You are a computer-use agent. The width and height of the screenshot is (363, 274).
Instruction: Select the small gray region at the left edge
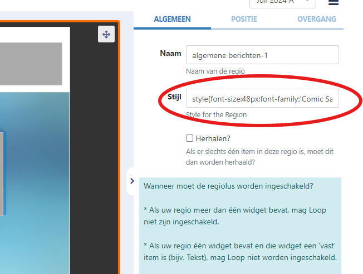pos(2,173)
